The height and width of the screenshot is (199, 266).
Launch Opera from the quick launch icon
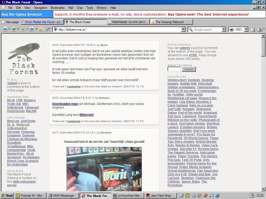(x=205, y=196)
